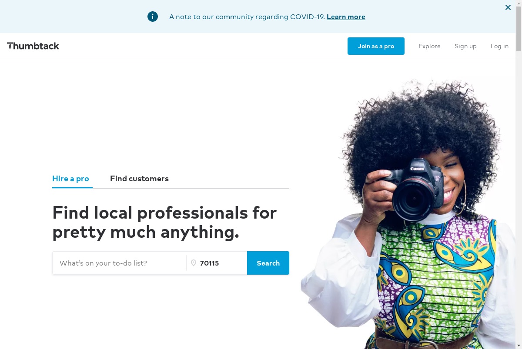Dismiss the COVID-19 banner with the X
The width and height of the screenshot is (522, 349).
click(508, 7)
